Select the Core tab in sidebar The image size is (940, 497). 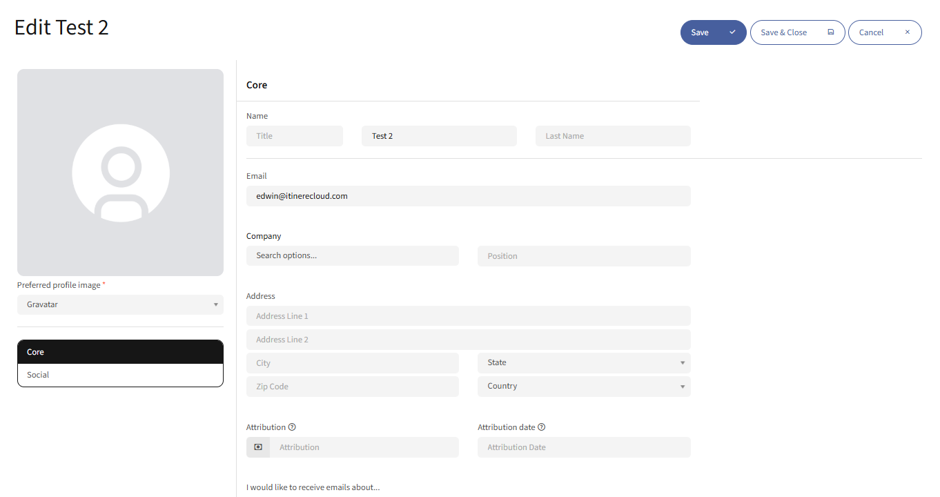120,352
